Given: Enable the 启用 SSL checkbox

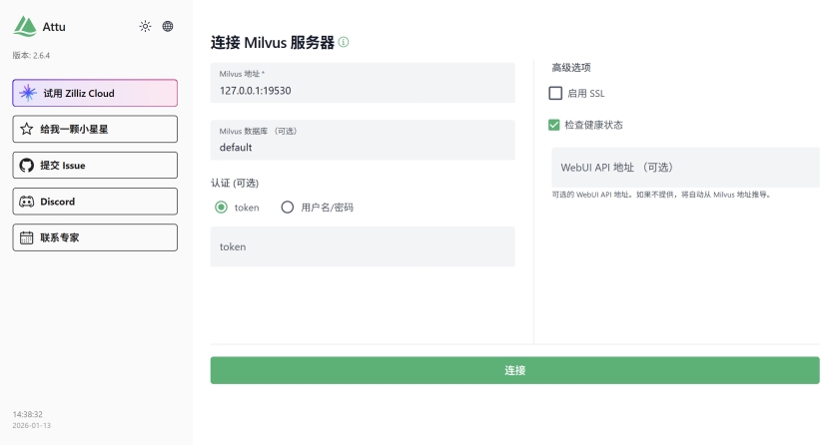Looking at the screenshot, I should [555, 93].
